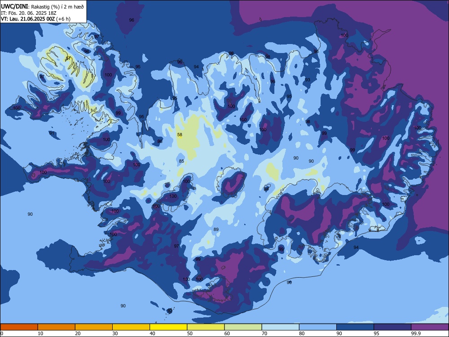Click the dark orange 0–10 legend swatch
The image size is (449, 337).
(19, 327)
